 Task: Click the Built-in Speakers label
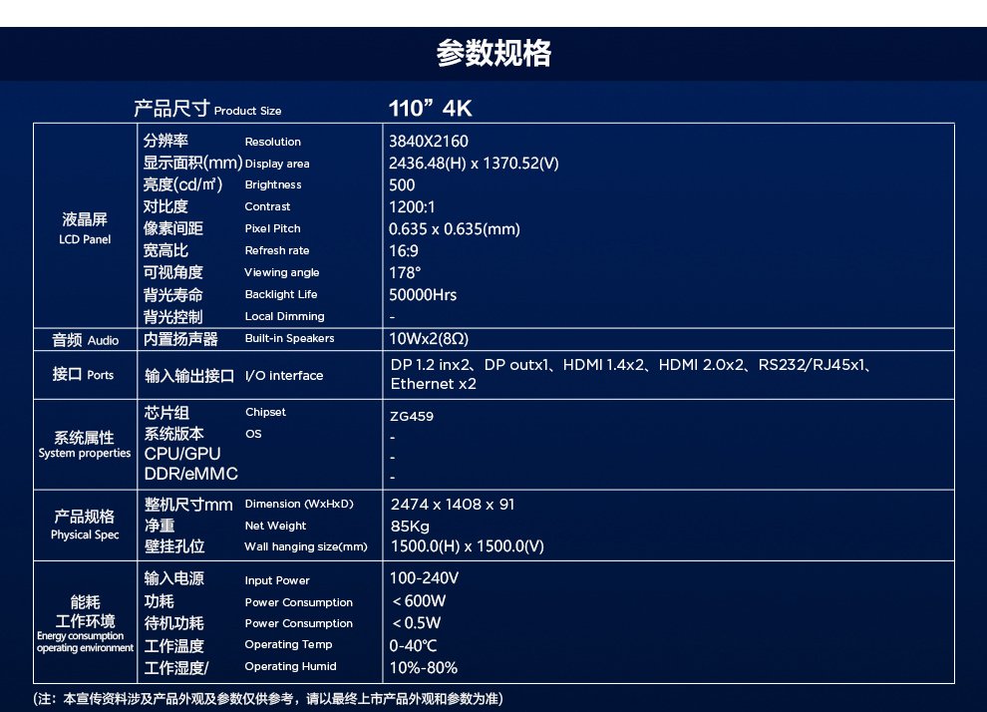point(289,339)
